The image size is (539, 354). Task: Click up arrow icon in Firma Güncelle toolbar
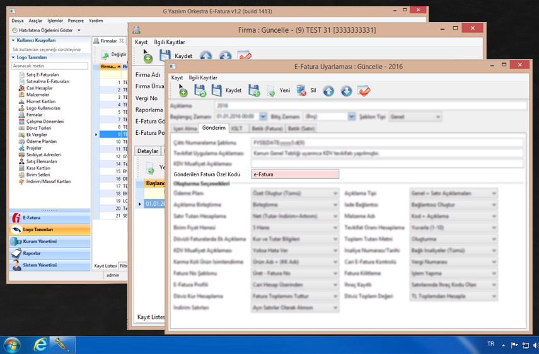coord(206,55)
